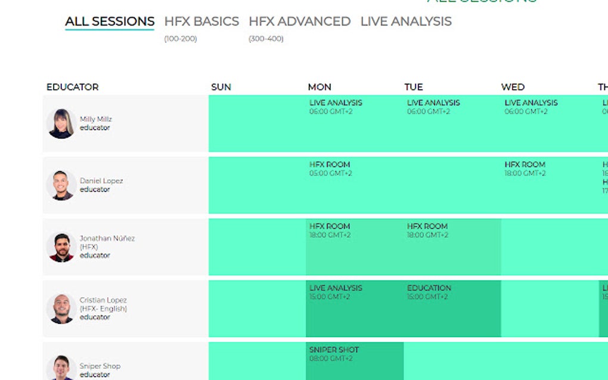Open Milly Millz's Wednesday Live Analysis session
608x380 pixels.
coord(531,107)
